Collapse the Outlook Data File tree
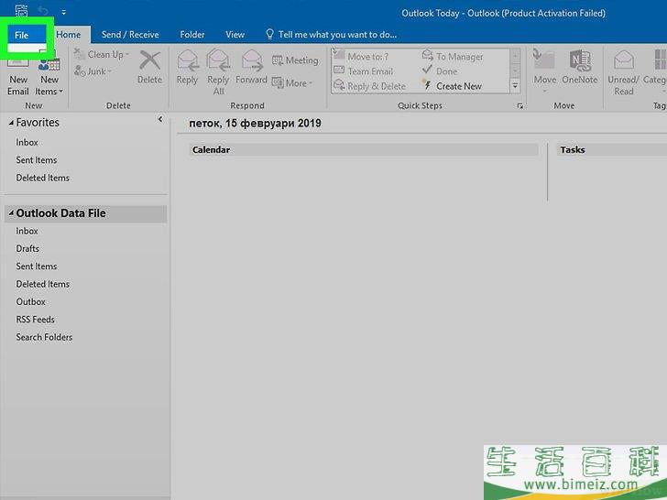This screenshot has height=500, width=667. tap(10, 213)
